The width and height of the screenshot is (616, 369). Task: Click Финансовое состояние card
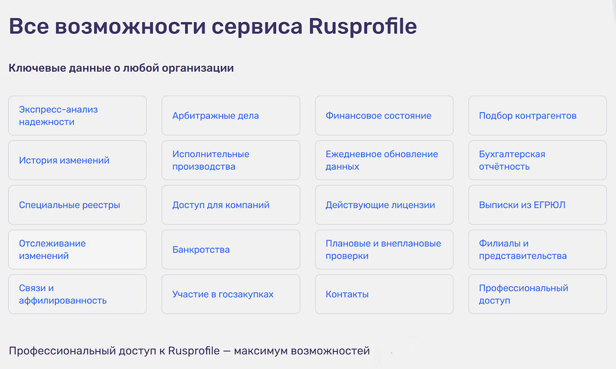pyautogui.click(x=384, y=115)
